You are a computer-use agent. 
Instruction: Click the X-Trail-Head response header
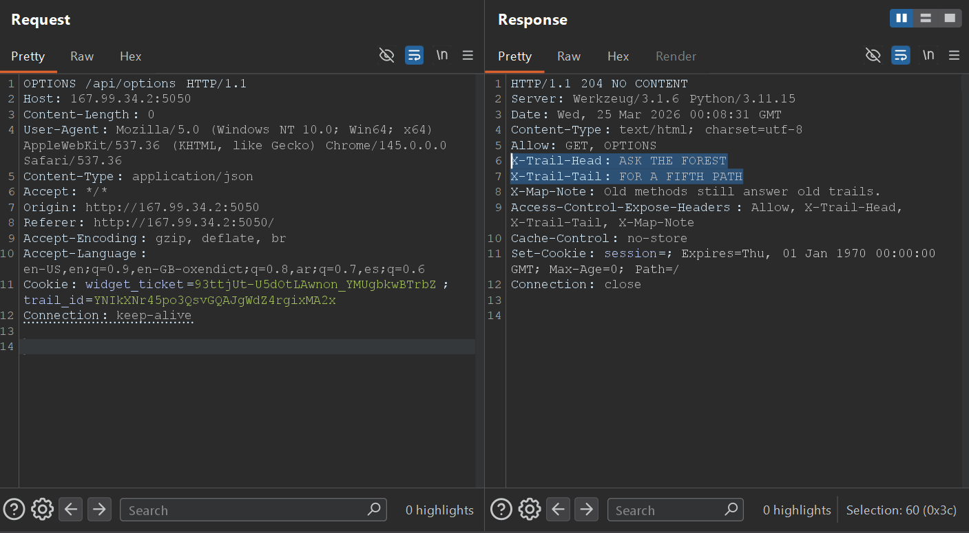coord(618,161)
